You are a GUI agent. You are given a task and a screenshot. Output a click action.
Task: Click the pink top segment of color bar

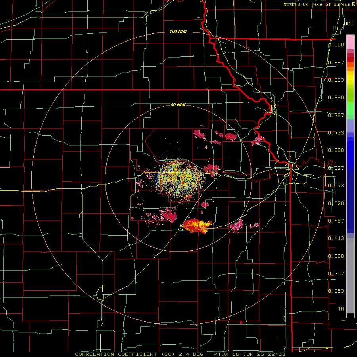tap(350, 42)
